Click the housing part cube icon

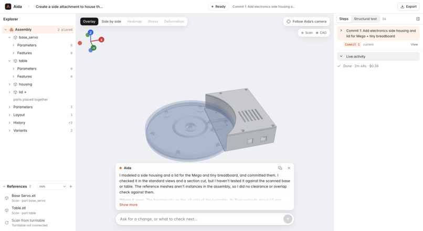point(15,84)
